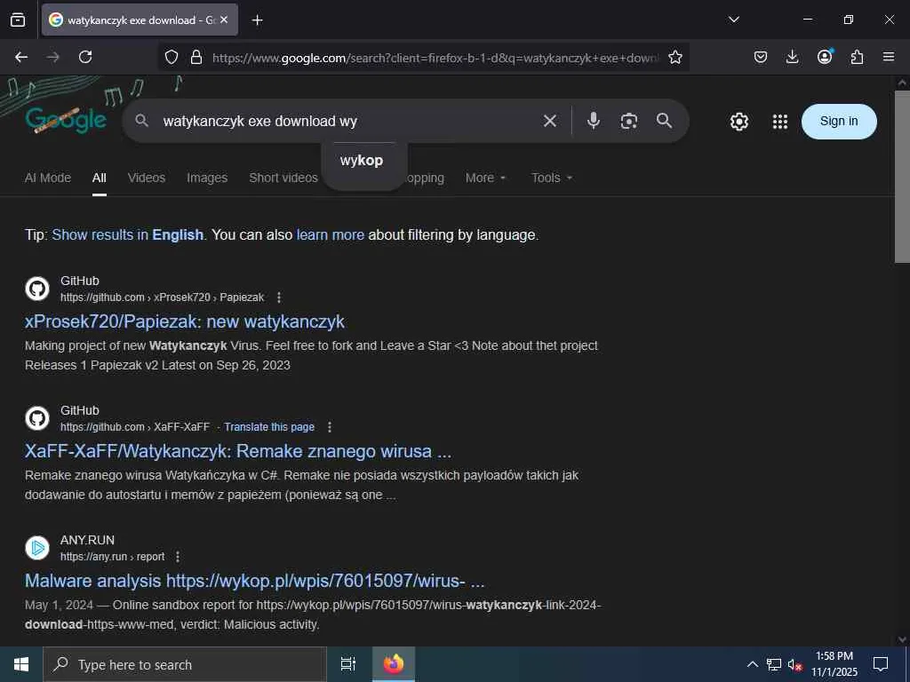910x682 pixels.
Task: Open the Malware analysis wykop.pl result
Action: [x=255, y=581]
